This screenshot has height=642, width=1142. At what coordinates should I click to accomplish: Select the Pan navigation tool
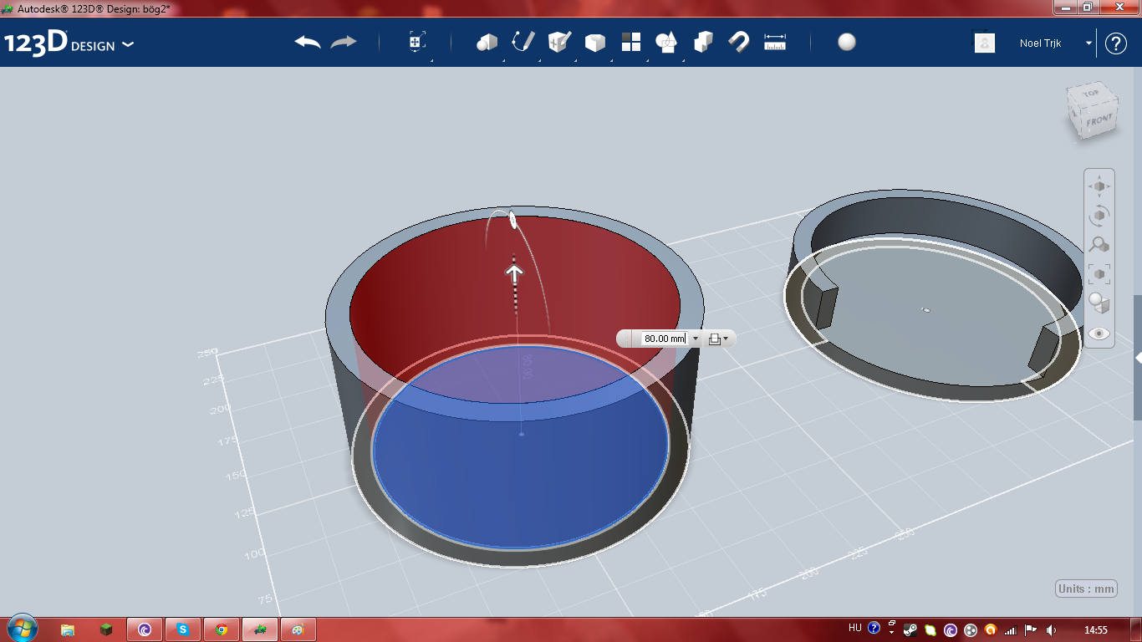click(x=1099, y=186)
